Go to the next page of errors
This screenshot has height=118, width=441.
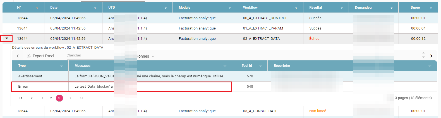pyautogui.click(x=70, y=98)
